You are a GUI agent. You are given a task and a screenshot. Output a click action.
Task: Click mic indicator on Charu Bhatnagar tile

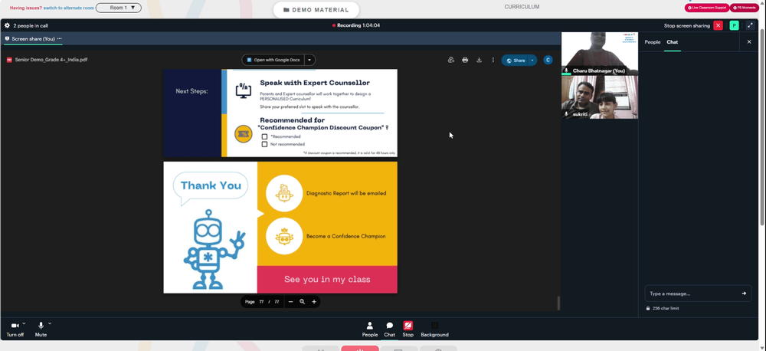click(567, 71)
